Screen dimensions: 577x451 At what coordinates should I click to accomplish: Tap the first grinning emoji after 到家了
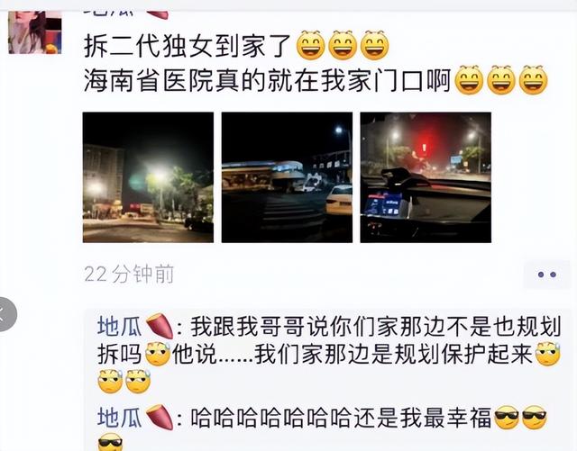310,46
